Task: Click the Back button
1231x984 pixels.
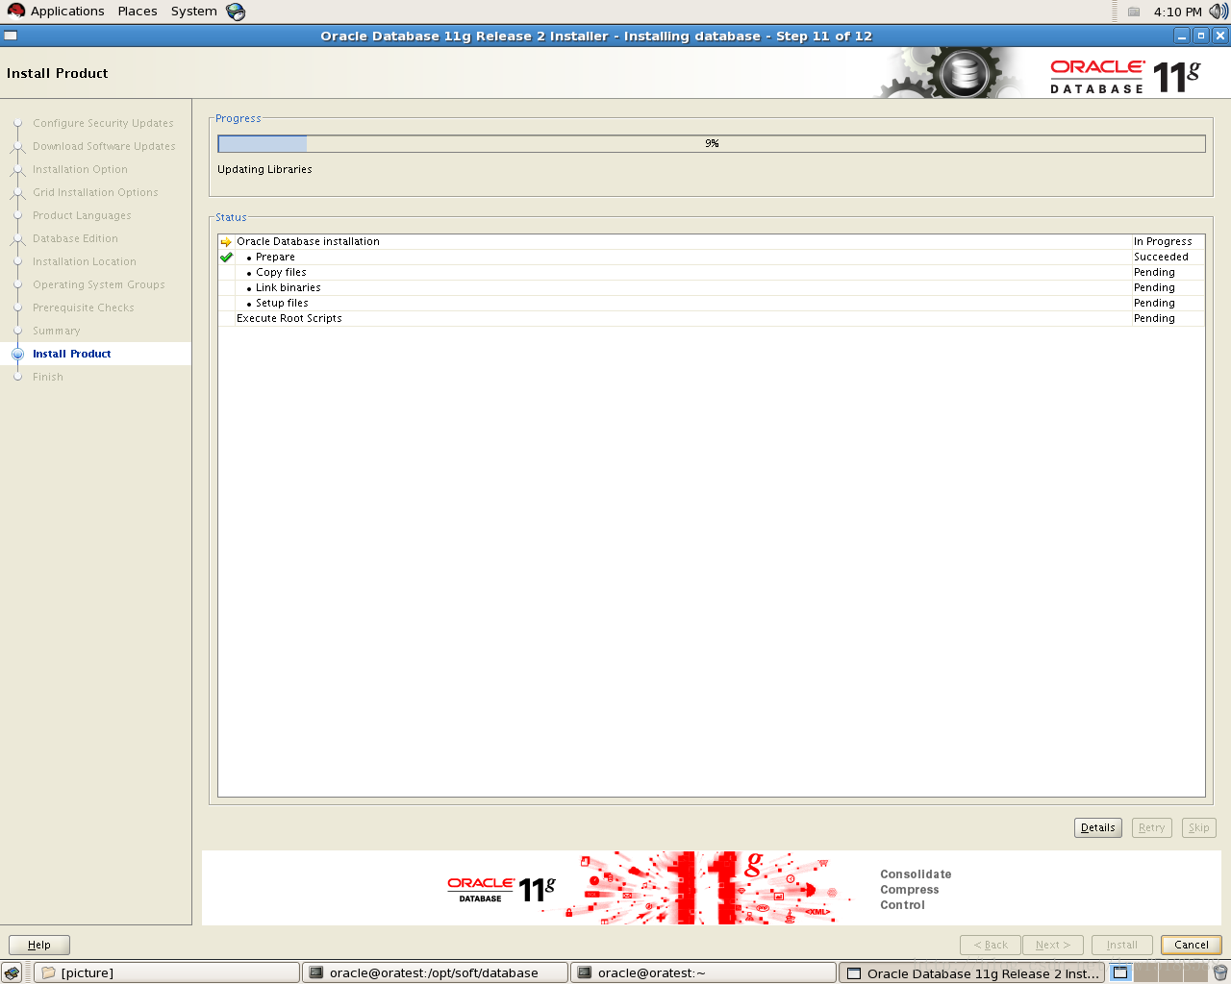Action: [x=991, y=945]
